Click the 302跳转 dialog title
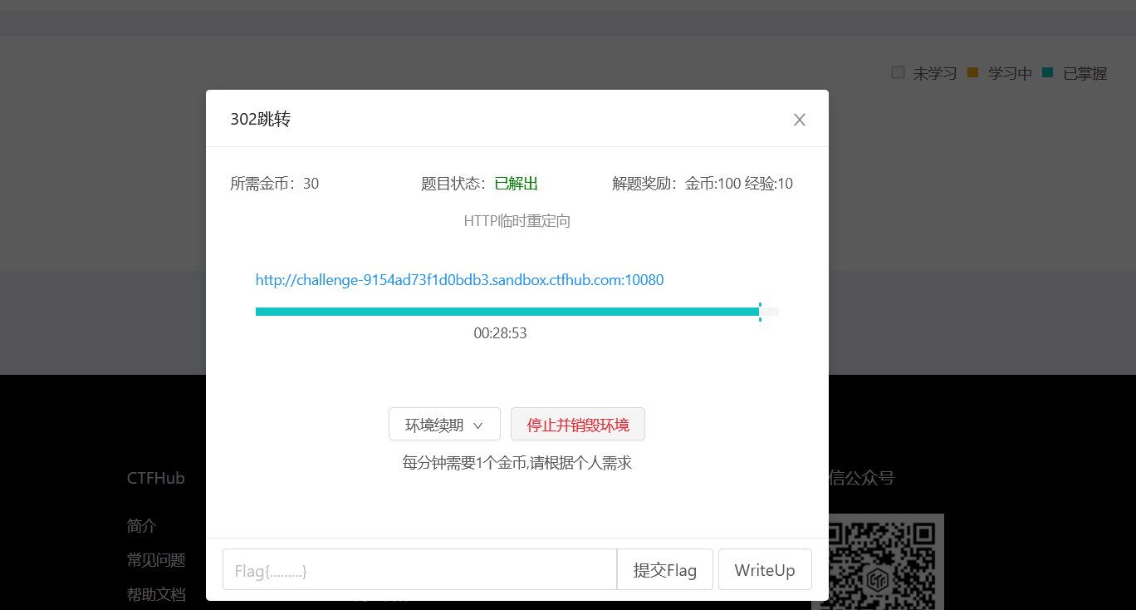The height and width of the screenshot is (610, 1136). coord(260,119)
